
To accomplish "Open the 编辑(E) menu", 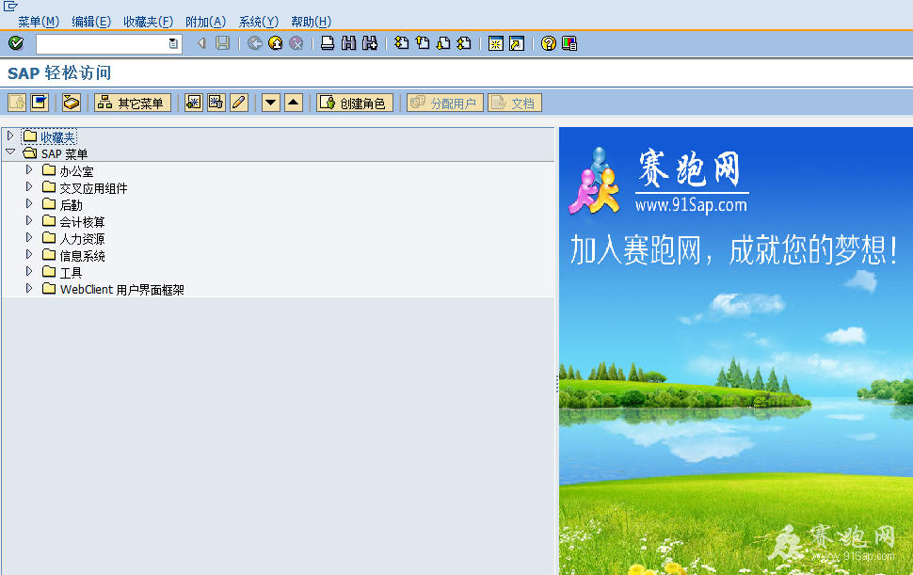I will coord(91,22).
